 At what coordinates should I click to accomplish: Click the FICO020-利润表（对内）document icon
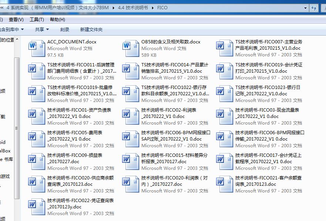(x=131, y=184)
